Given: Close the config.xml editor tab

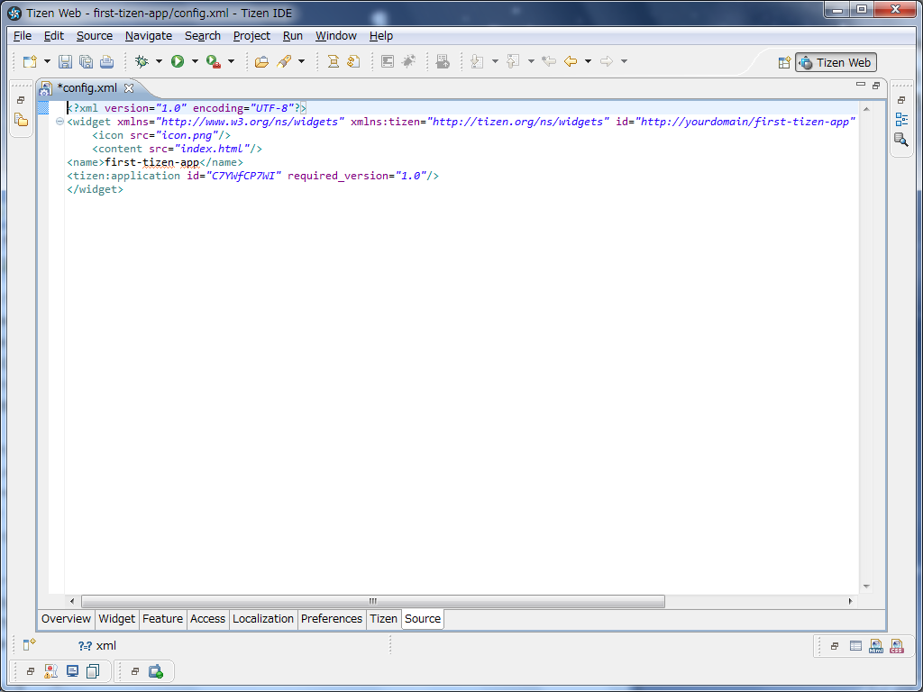Looking at the screenshot, I should pos(129,88).
